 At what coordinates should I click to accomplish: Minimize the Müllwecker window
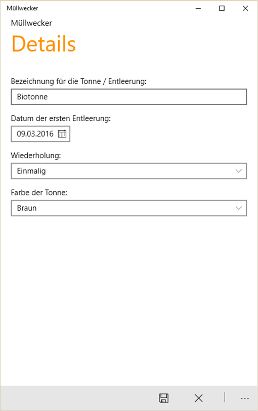[198, 9]
